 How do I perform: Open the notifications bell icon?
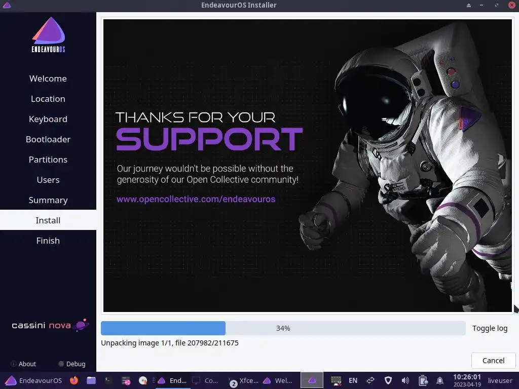(440, 380)
